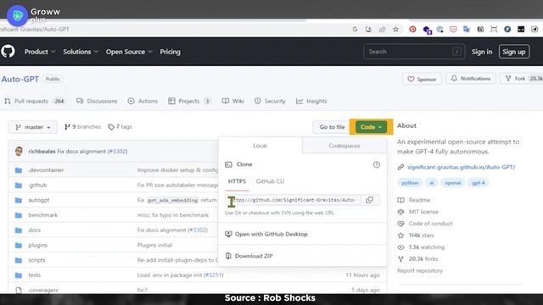The width and height of the screenshot is (543, 305).
Task: Open the Actions tab
Action: tap(143, 101)
